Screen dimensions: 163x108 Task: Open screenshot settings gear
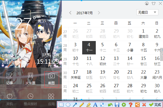[x=124, y=105]
